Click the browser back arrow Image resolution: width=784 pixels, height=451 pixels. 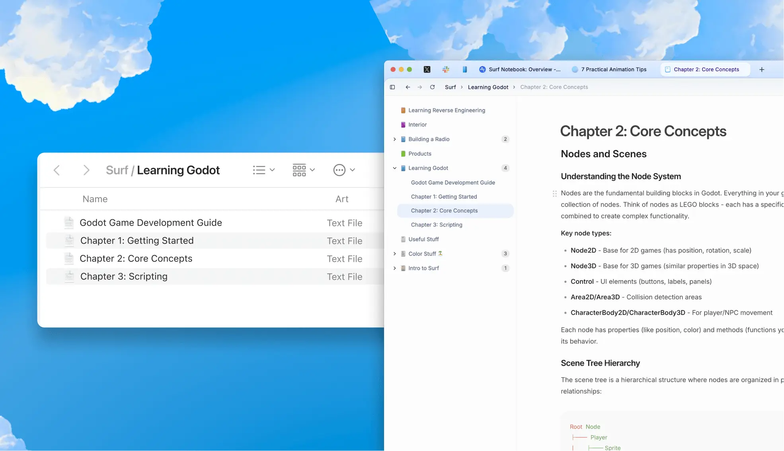click(408, 87)
